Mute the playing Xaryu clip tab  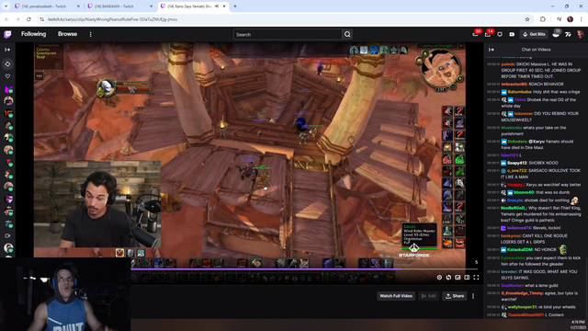pyautogui.click(x=217, y=6)
